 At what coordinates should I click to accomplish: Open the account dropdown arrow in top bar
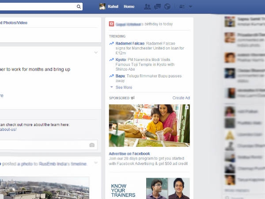point(190,7)
